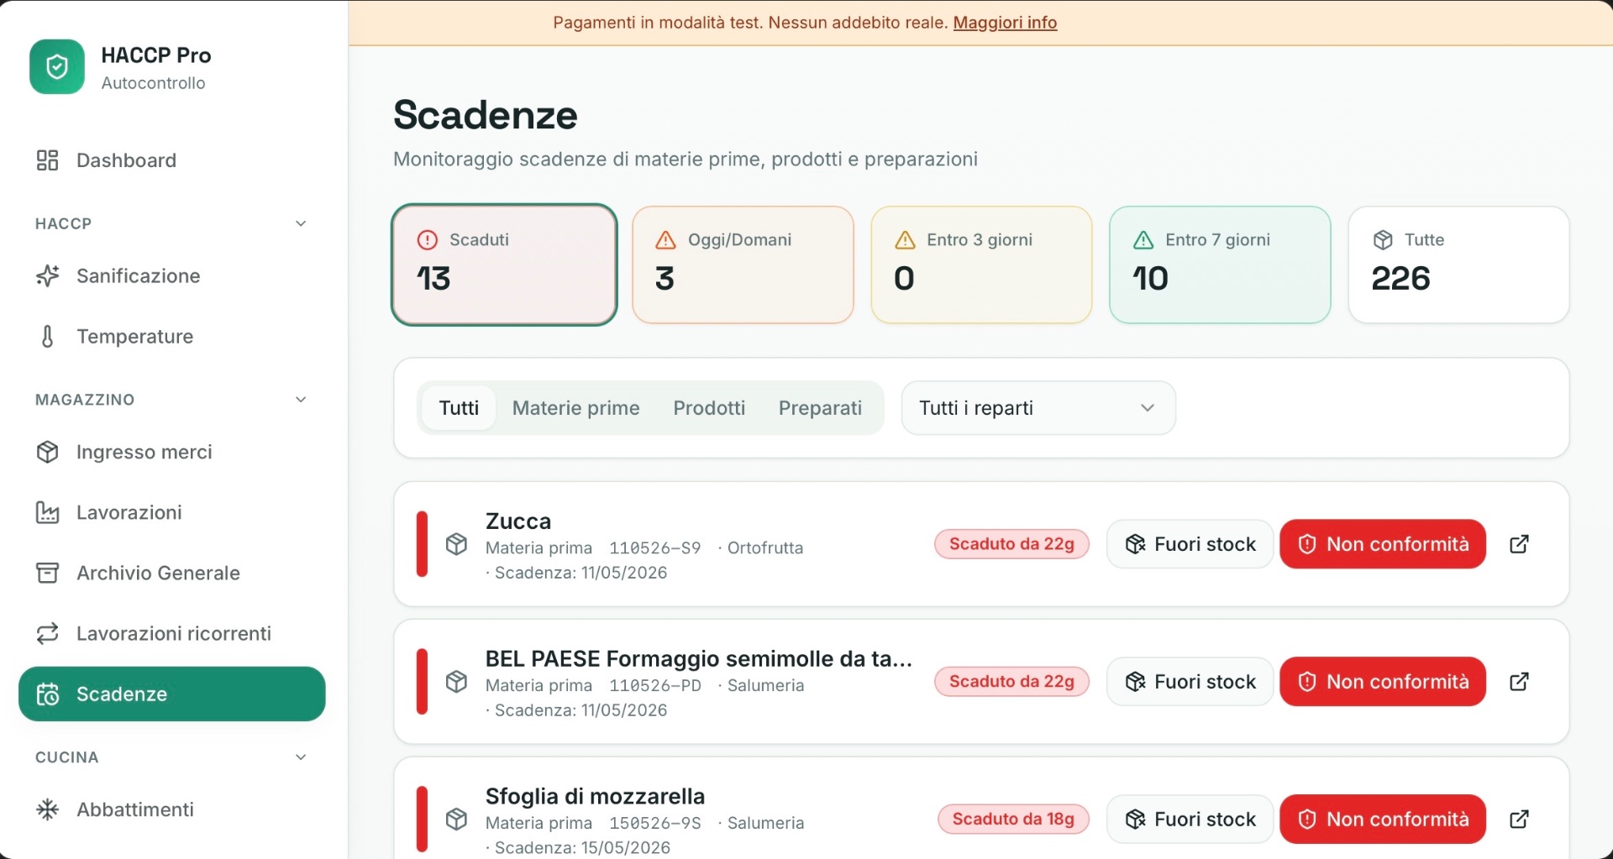Viewport: 1613px width, 859px height.
Task: Filter by Oggi/Domani card
Action: coord(743,265)
